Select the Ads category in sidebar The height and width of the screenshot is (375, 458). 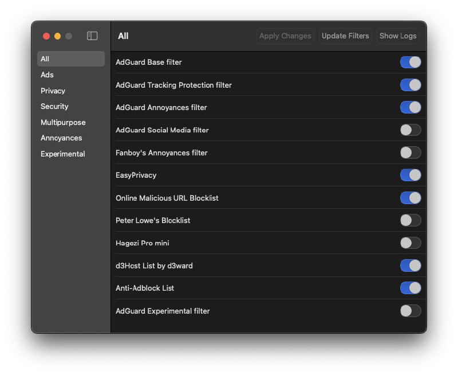[47, 75]
